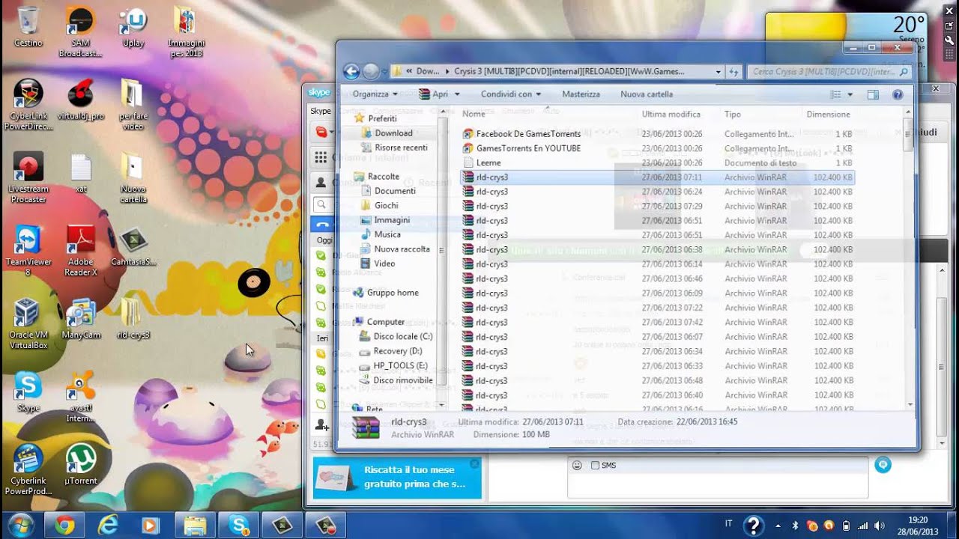Open the Cyberlink PowerProducer desktop shortcut
This screenshot has height=539, width=959.
[28, 469]
